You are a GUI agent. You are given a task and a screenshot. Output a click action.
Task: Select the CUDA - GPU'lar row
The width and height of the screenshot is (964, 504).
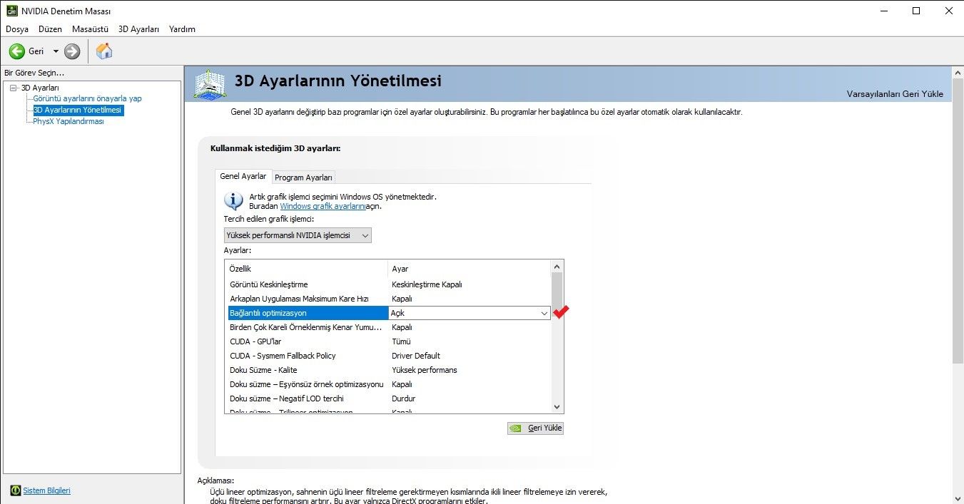389,341
